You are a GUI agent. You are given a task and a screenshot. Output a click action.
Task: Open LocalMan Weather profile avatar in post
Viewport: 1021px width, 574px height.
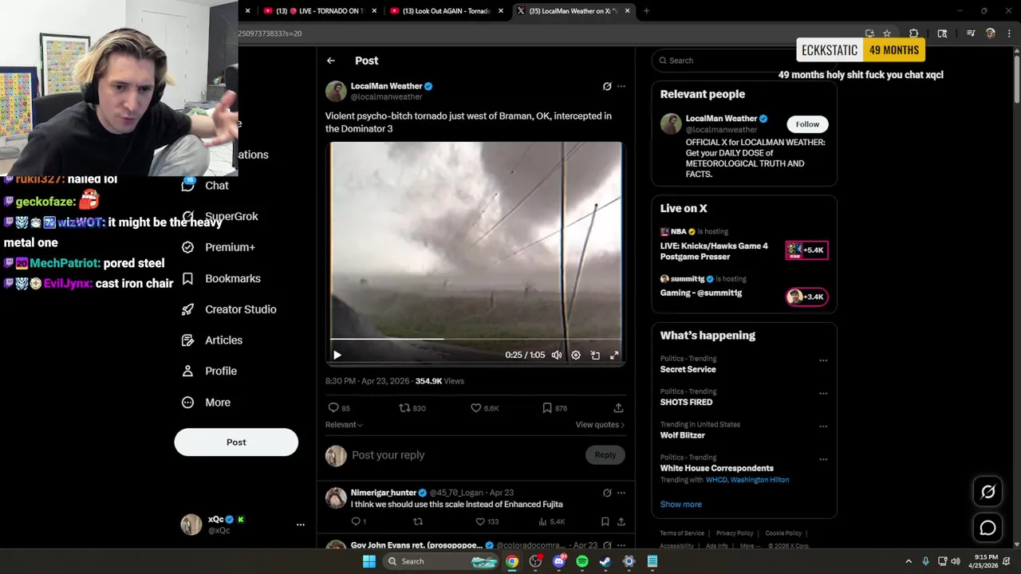pyautogui.click(x=336, y=91)
